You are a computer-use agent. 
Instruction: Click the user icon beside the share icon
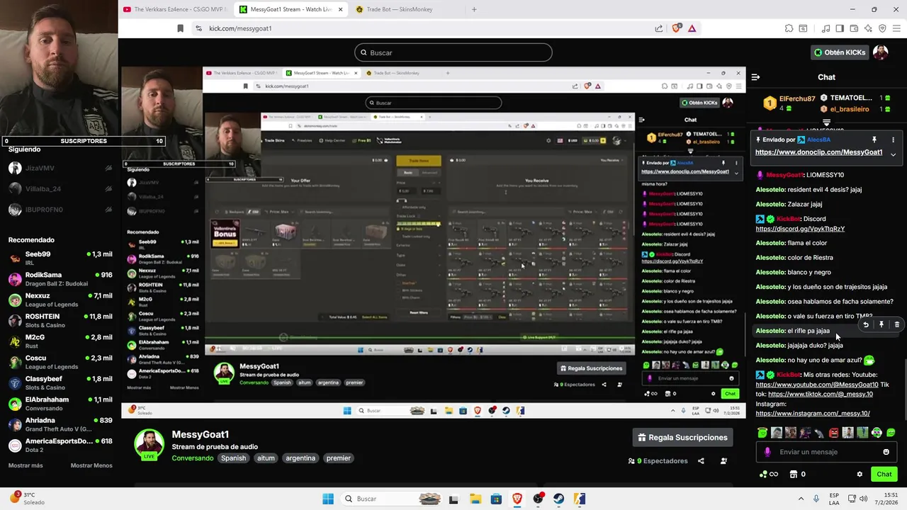(723, 461)
